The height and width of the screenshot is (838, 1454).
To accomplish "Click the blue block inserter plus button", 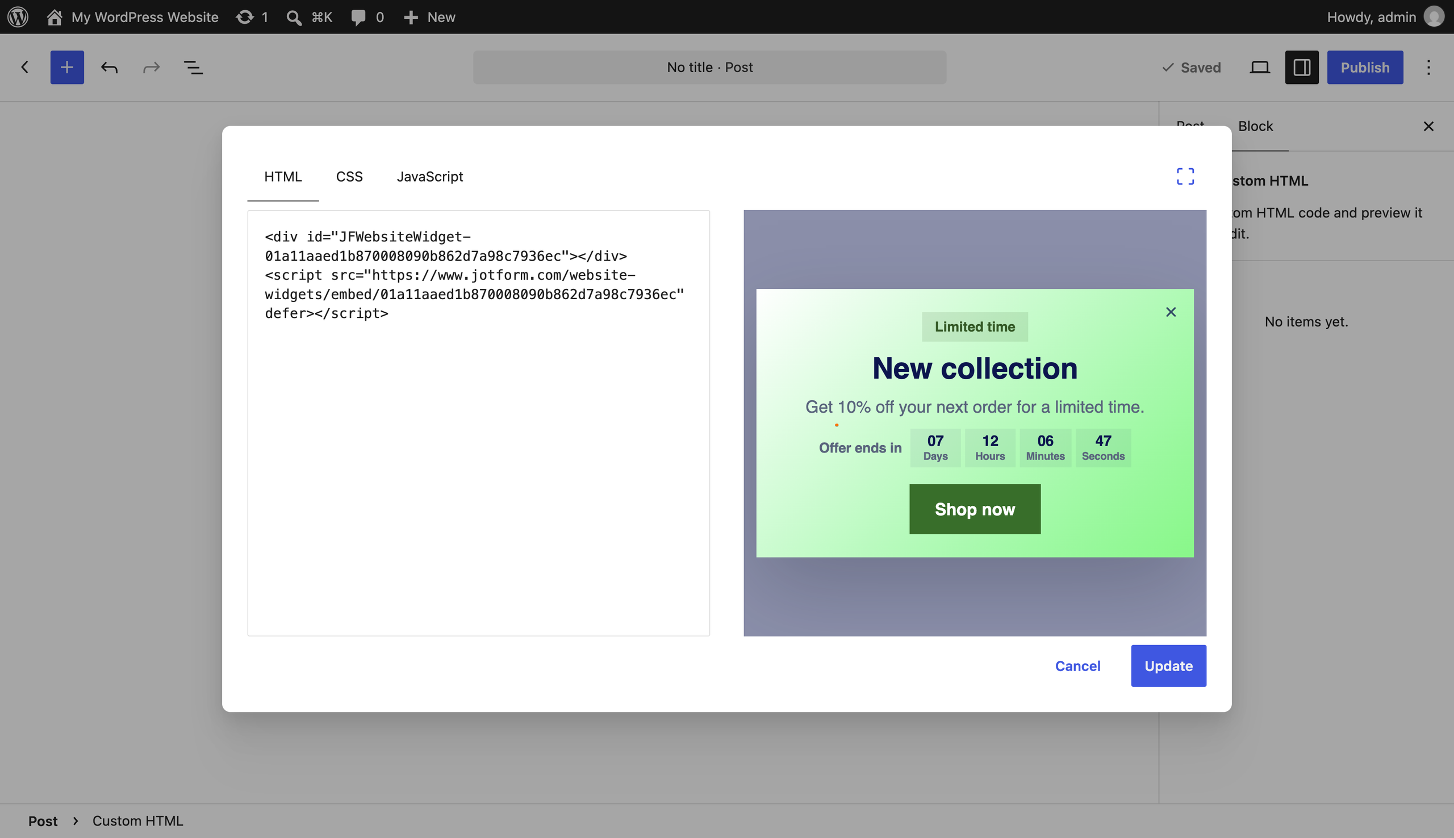I will click(x=67, y=68).
